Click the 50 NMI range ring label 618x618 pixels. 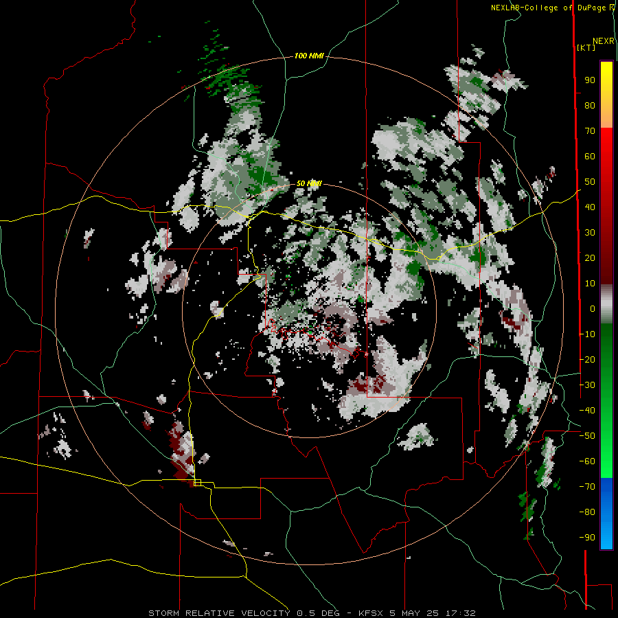click(309, 183)
